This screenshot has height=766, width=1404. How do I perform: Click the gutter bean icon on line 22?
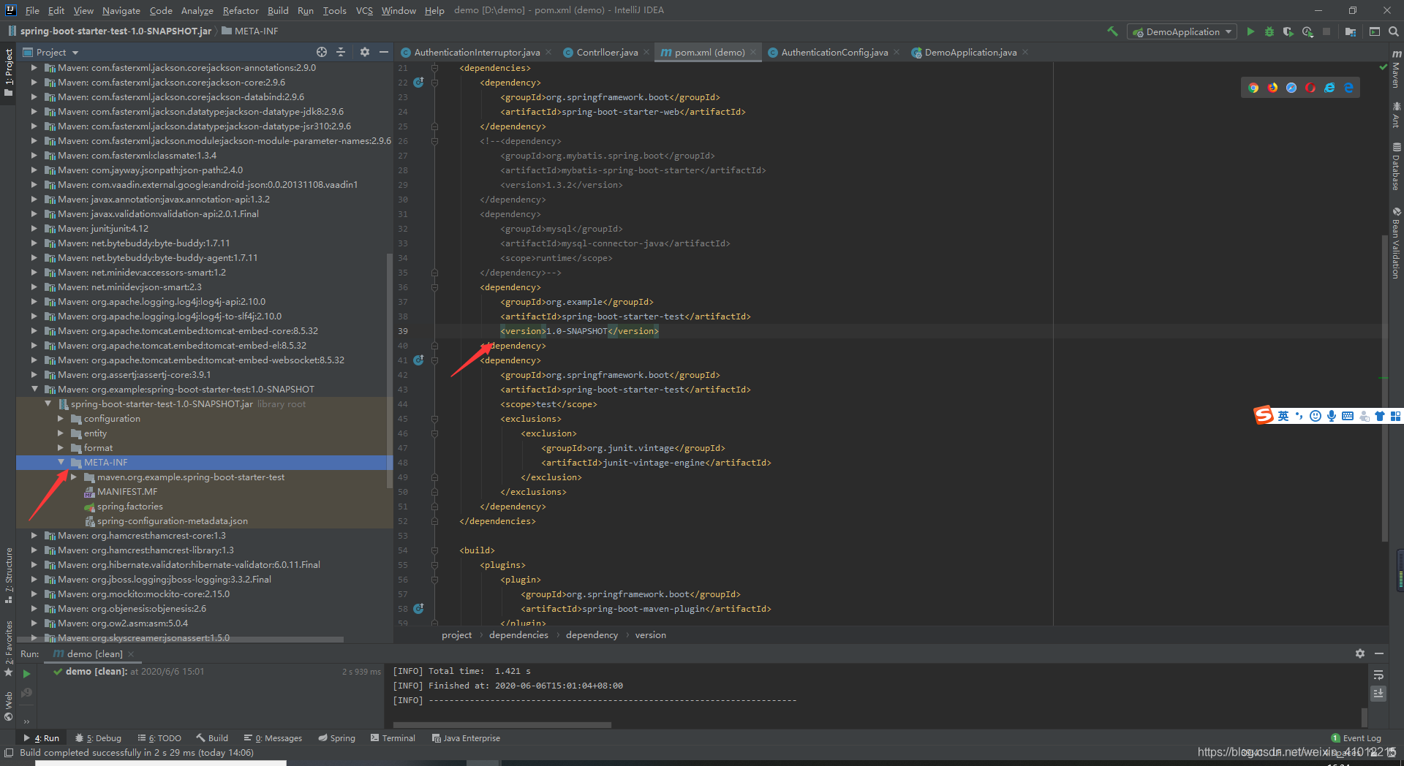(418, 83)
